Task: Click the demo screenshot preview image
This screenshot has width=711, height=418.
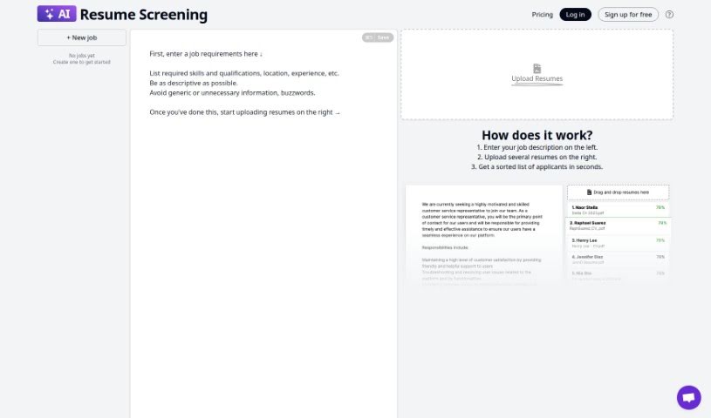Action: [537, 234]
